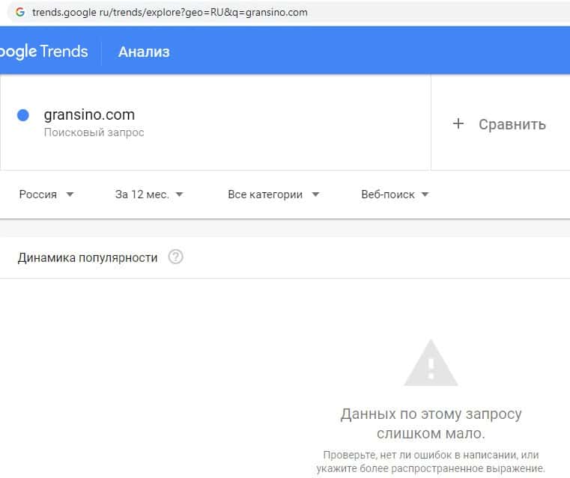This screenshot has width=570, height=478.
Task: Expand the Все категории filter label
Action: pyautogui.click(x=265, y=194)
